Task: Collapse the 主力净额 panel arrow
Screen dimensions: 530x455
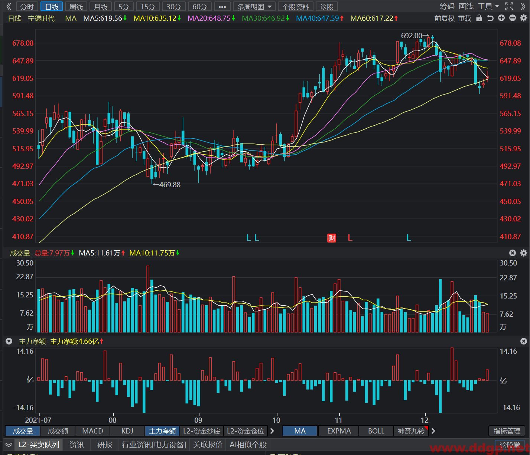Action: [x=9, y=341]
